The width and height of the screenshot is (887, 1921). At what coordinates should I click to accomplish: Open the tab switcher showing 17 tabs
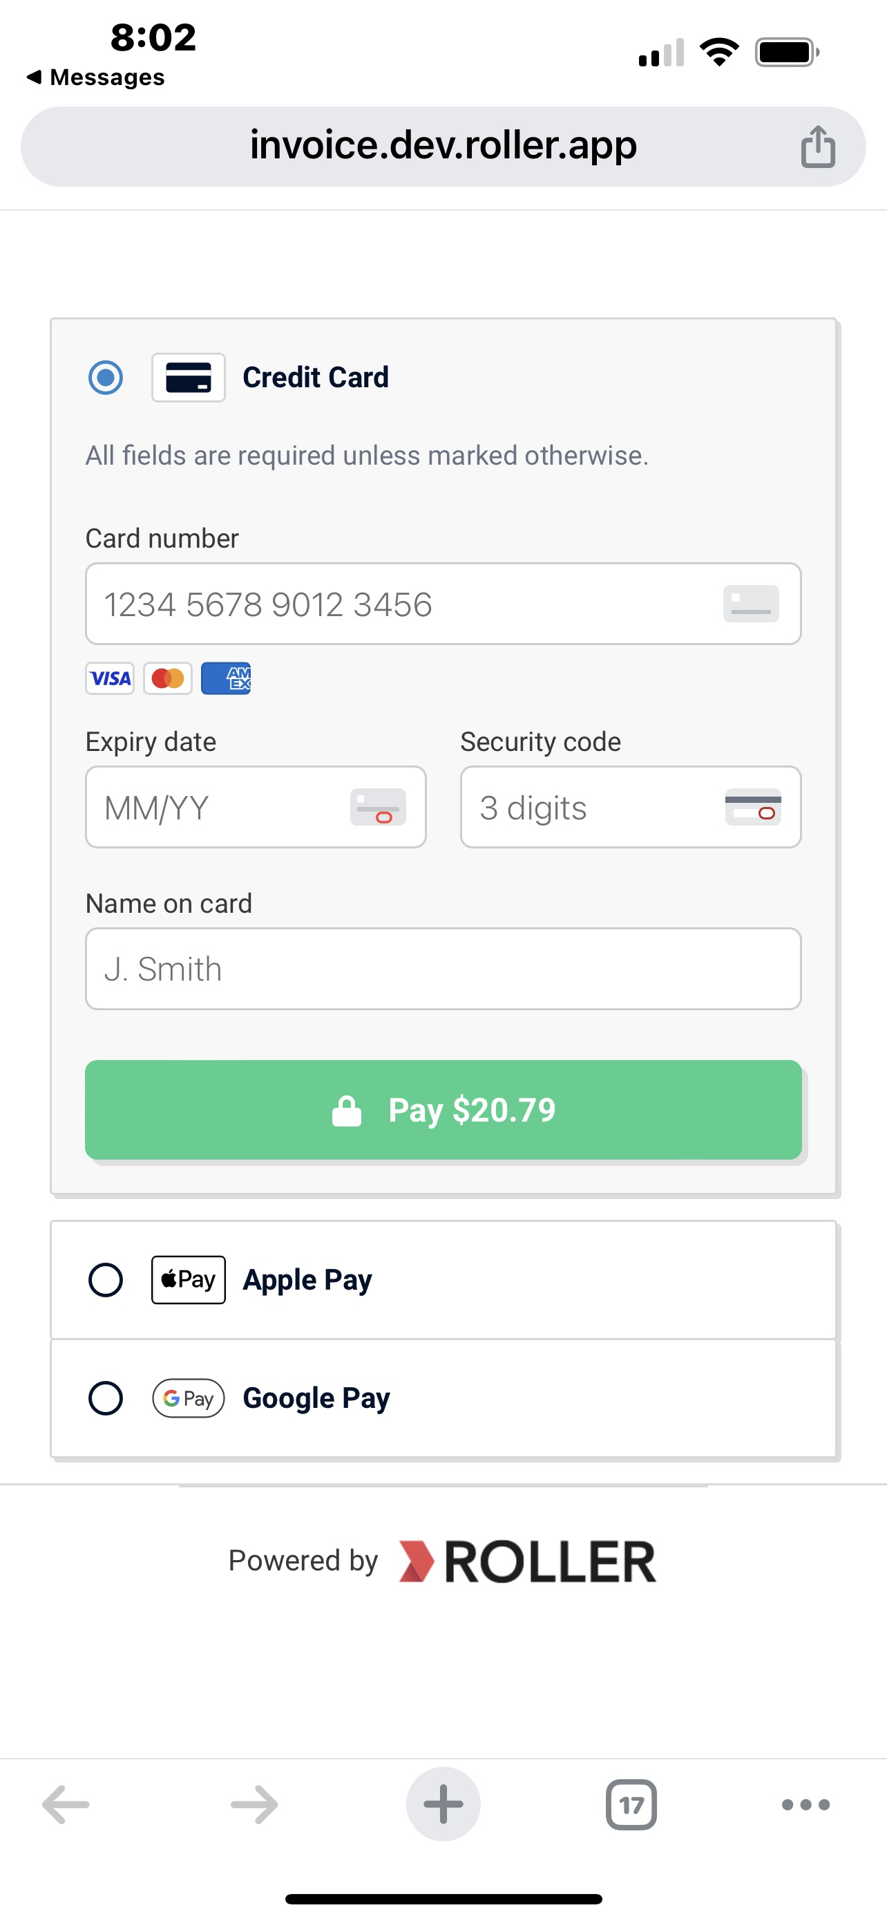[x=631, y=1805]
